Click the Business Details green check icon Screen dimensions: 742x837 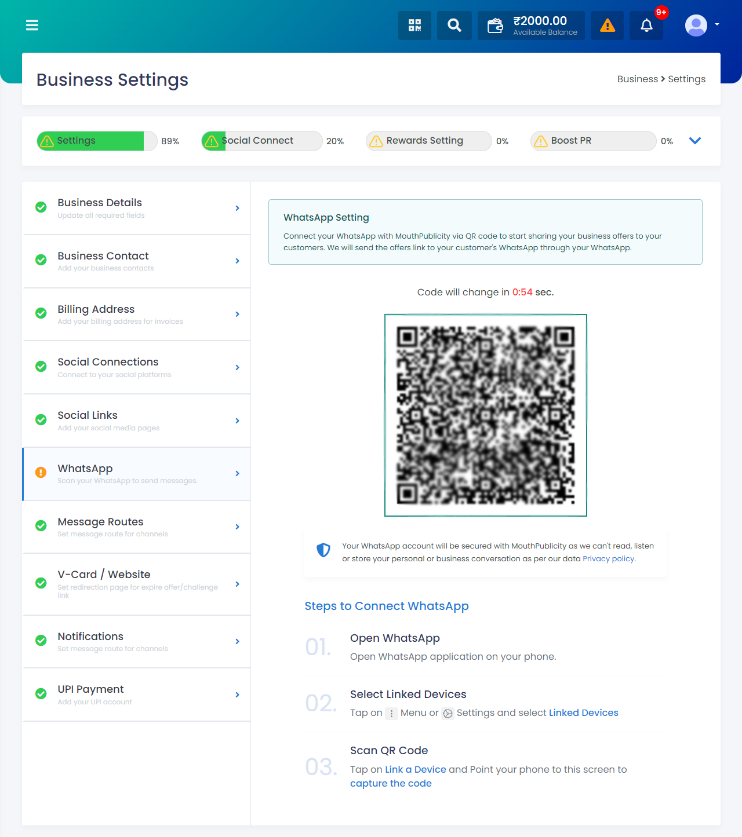(x=41, y=207)
